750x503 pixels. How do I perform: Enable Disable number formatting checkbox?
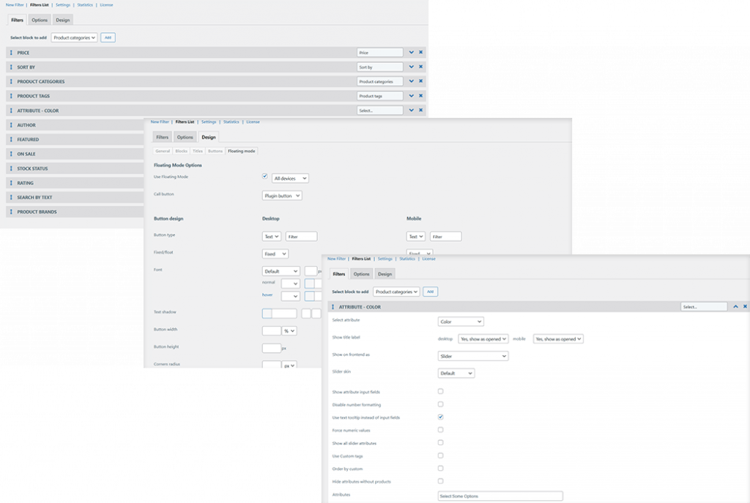pos(440,404)
